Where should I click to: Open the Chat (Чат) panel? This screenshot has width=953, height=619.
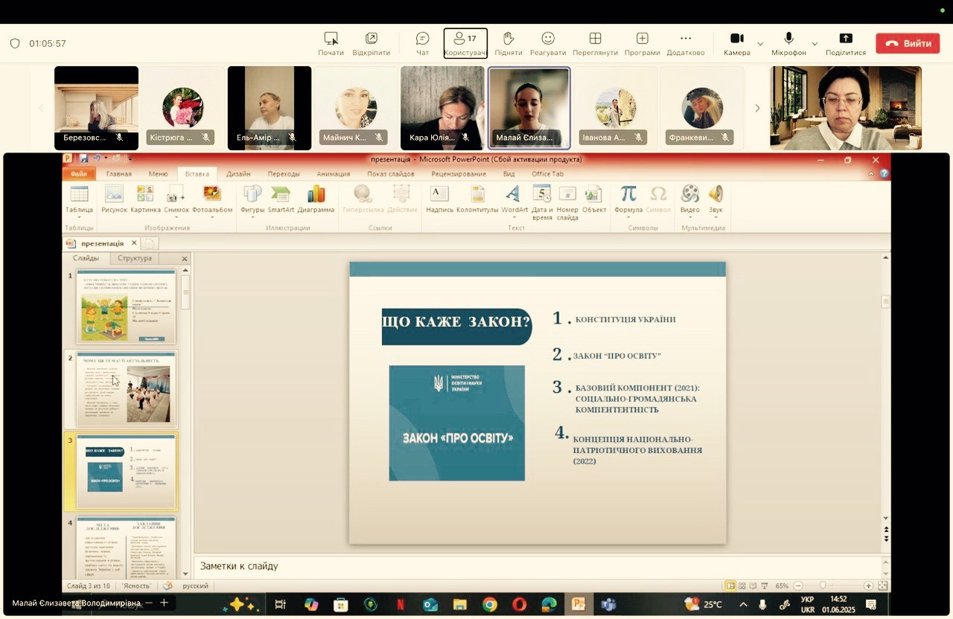point(422,43)
